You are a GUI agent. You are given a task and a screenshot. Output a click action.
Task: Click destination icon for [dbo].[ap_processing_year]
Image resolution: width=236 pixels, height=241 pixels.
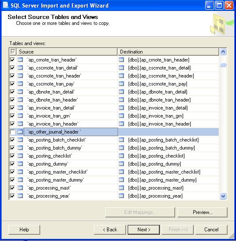[121, 195]
